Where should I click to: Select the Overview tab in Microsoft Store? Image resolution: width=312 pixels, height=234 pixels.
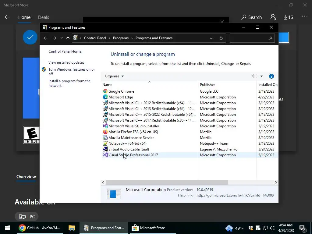pyautogui.click(x=26, y=177)
